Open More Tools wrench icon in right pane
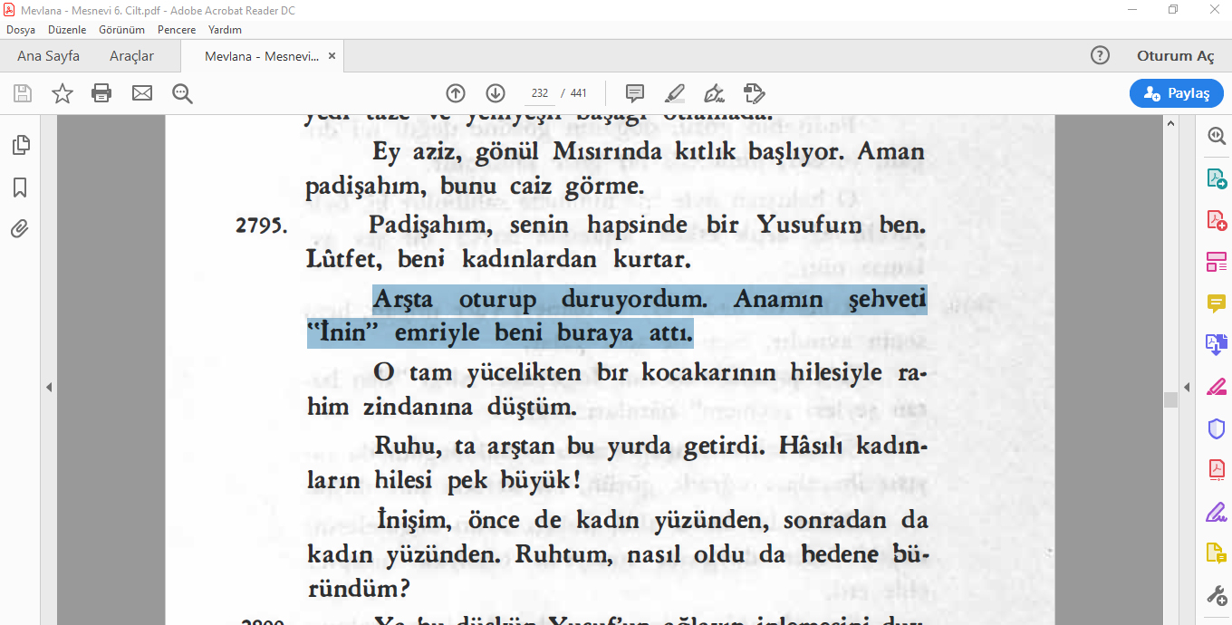This screenshot has width=1232, height=625. [1216, 595]
